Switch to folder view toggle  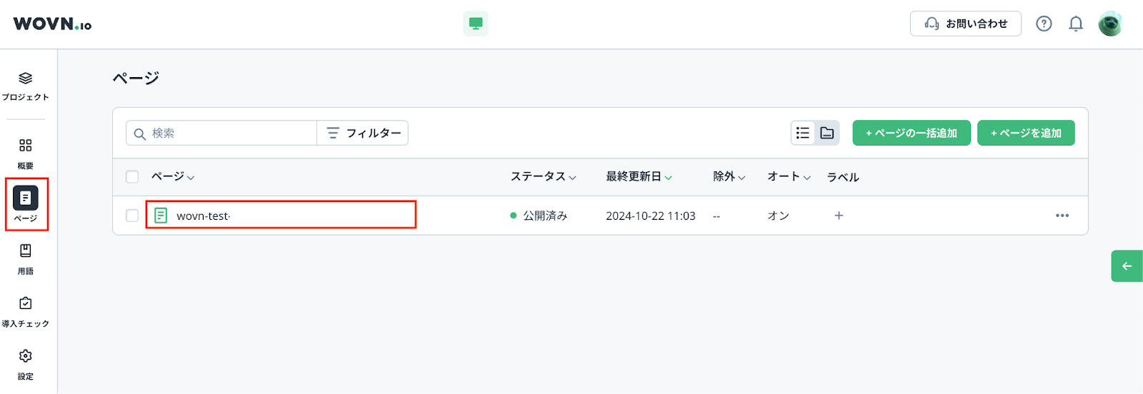click(x=827, y=133)
